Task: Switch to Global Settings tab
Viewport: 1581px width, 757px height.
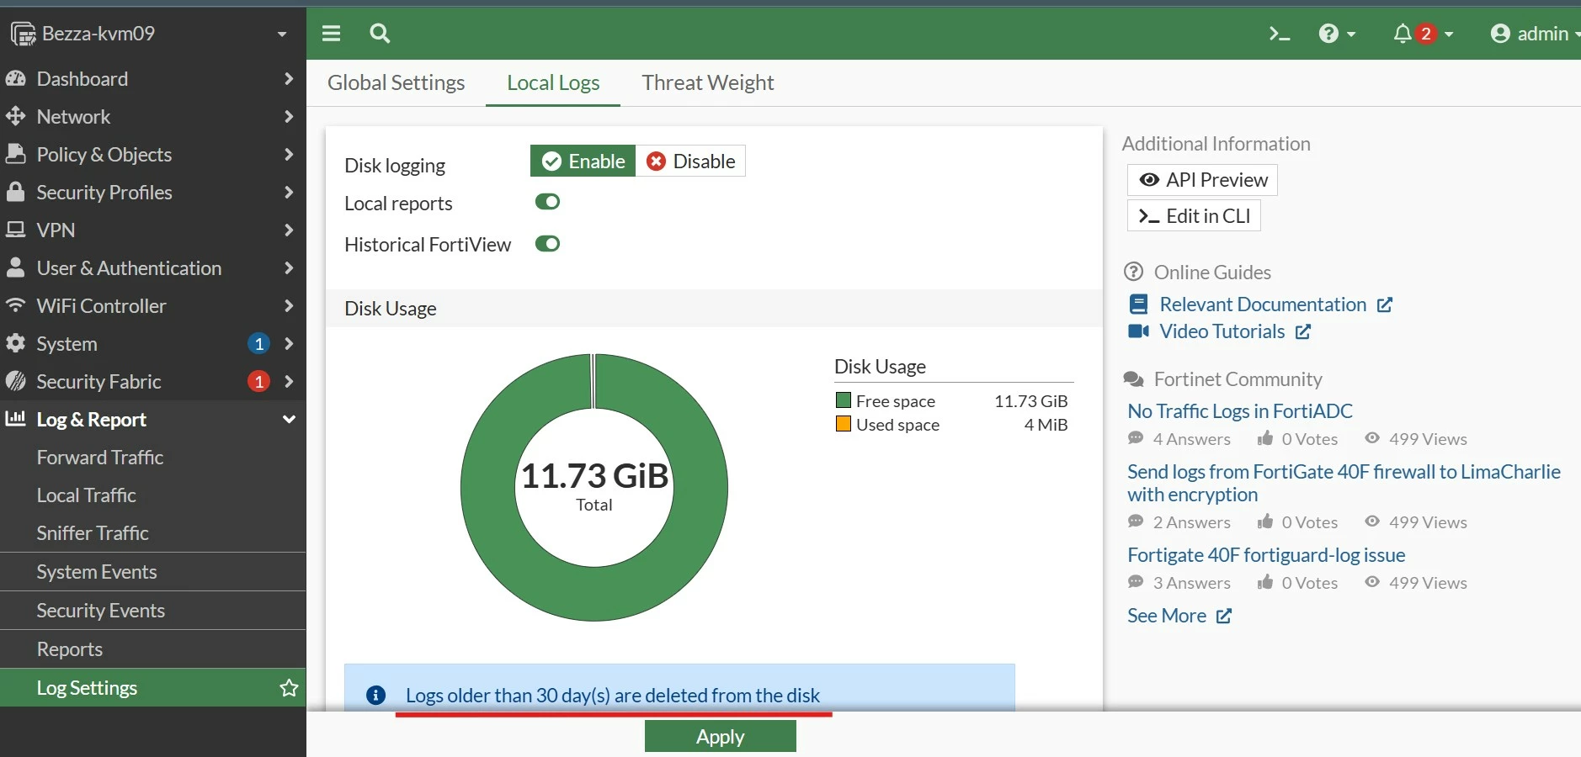Action: coord(396,82)
